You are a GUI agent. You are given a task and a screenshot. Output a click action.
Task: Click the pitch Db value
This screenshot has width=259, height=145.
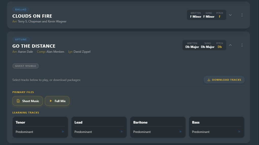tap(220, 47)
